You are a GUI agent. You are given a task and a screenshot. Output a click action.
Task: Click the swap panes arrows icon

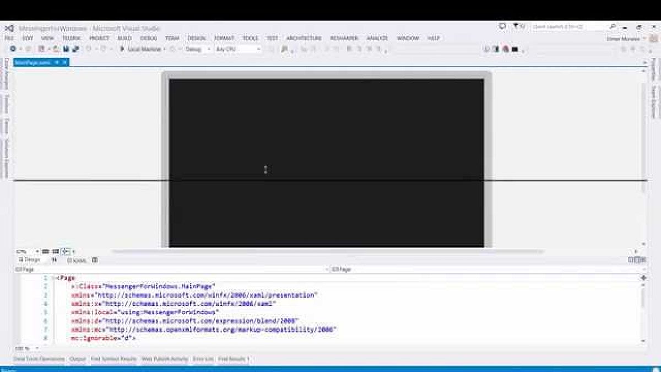[54, 260]
